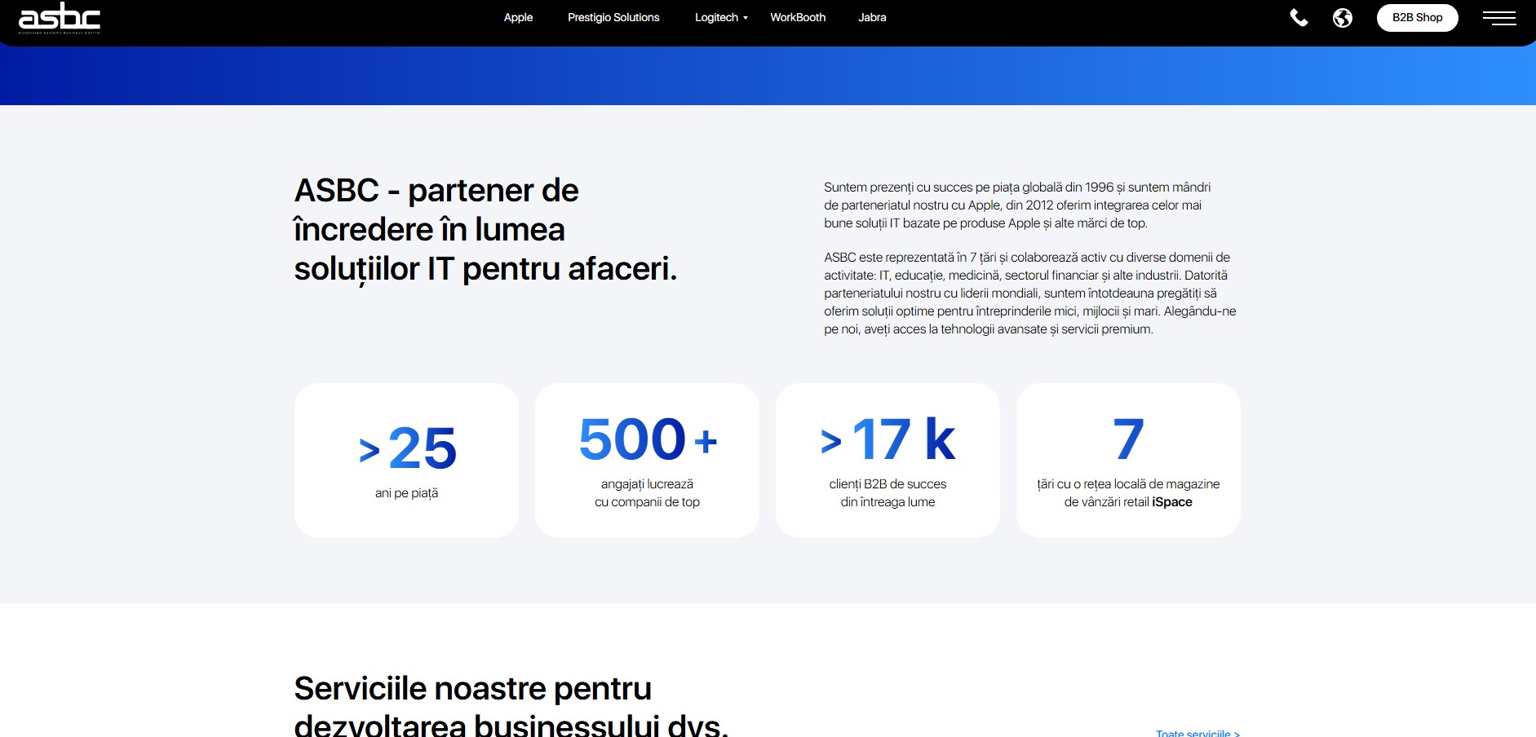The height and width of the screenshot is (737, 1536).
Task: Click the ASBC logo in header
Action: point(60,18)
